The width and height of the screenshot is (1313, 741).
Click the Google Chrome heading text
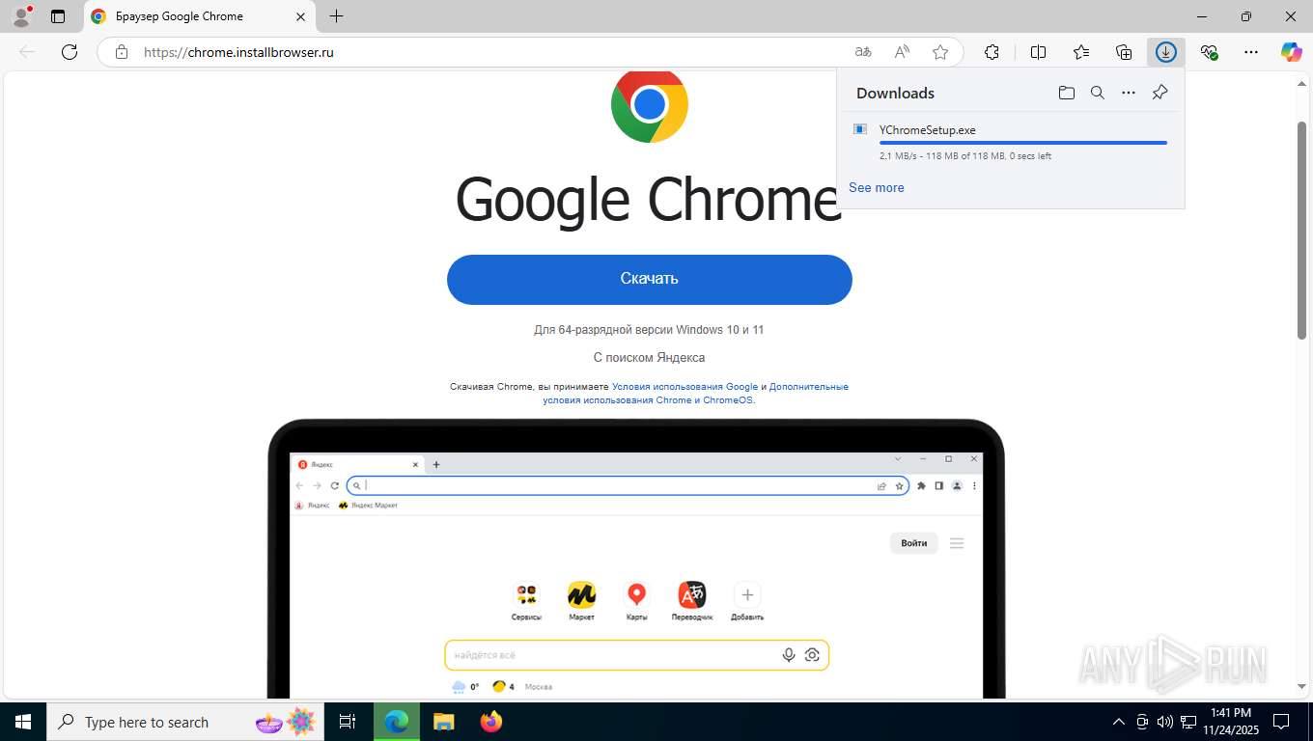click(649, 200)
